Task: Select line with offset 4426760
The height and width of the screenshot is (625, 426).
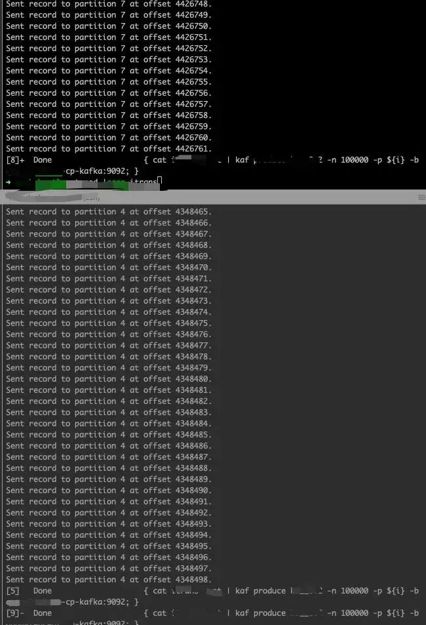Action: 109,138
